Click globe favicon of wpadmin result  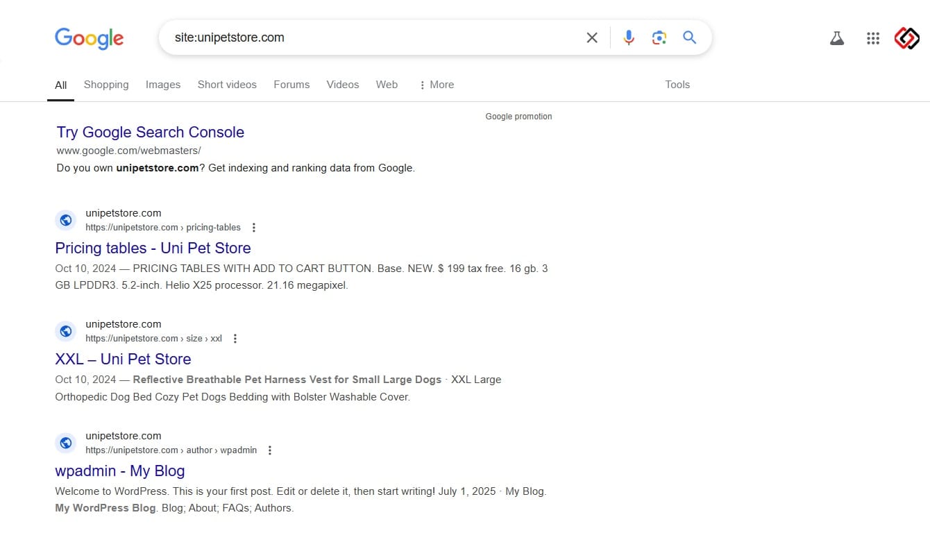[65, 443]
